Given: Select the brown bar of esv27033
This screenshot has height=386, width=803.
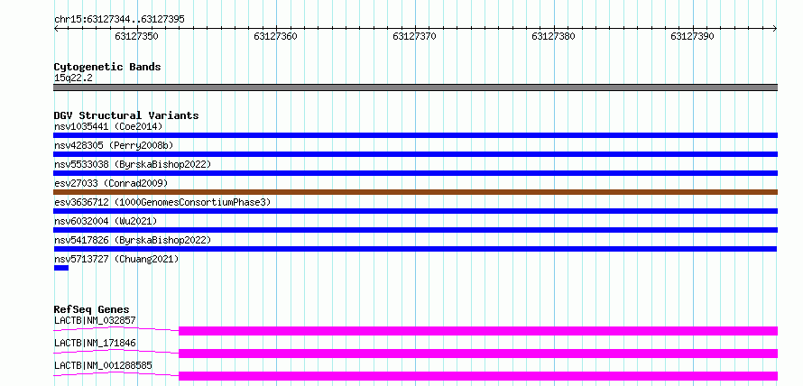Looking at the screenshot, I should pyautogui.click(x=415, y=192).
